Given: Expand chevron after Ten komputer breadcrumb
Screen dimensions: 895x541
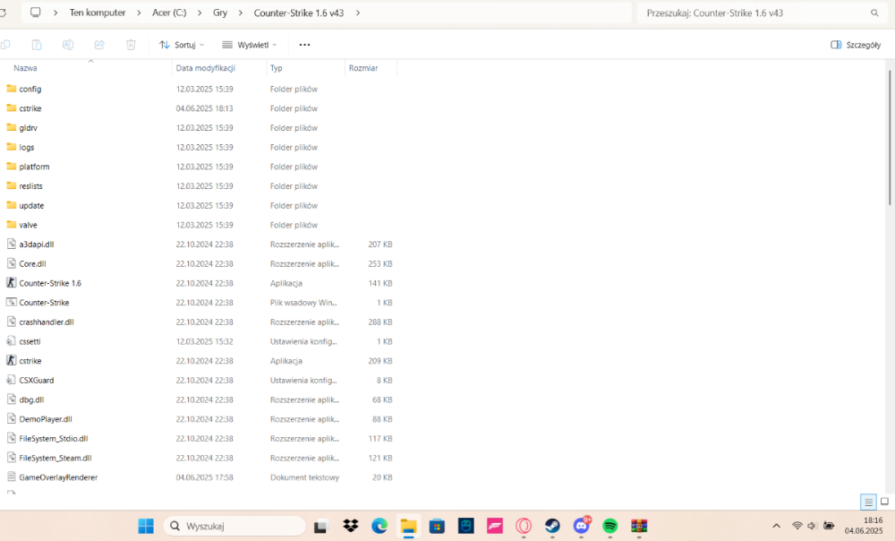Looking at the screenshot, I should pyautogui.click(x=139, y=13).
